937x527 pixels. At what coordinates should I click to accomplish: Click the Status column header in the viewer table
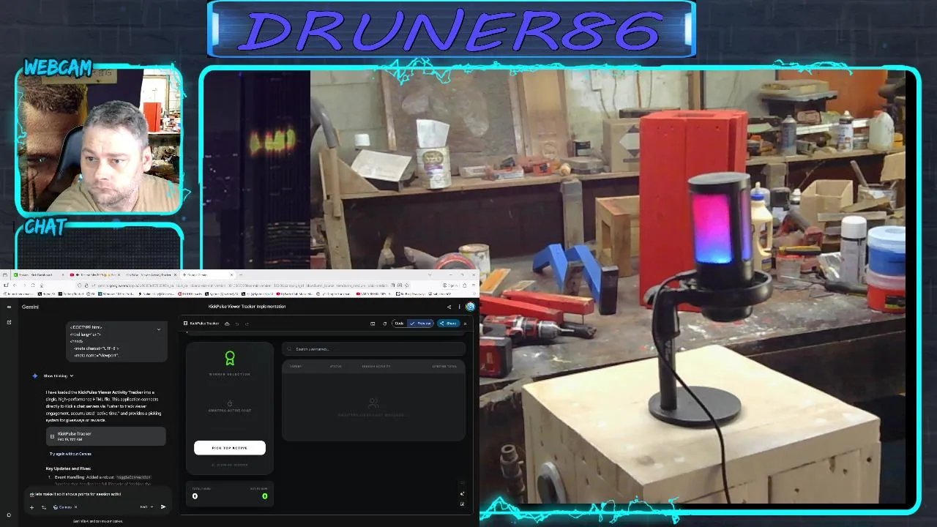coord(336,367)
